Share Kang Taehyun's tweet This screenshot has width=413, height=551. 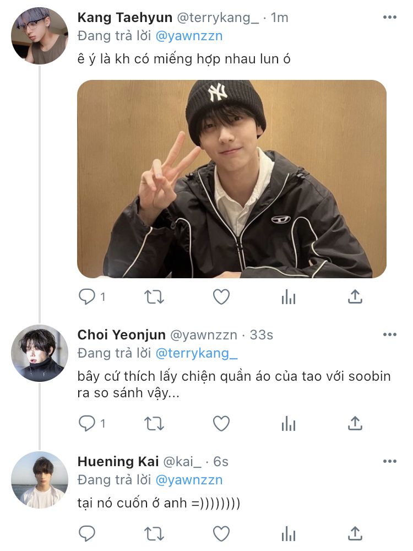click(355, 297)
